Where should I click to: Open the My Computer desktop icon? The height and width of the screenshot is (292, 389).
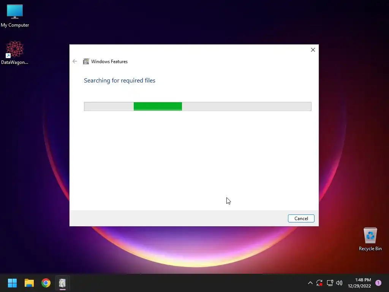15,16
